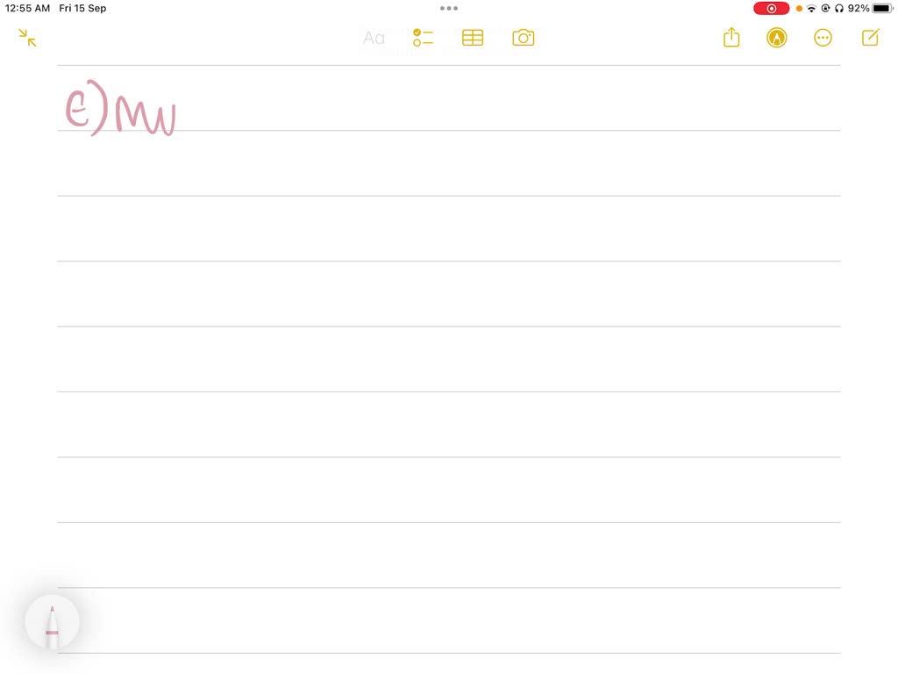
Task: Insert a checklist using the checklist icon
Action: (x=423, y=38)
